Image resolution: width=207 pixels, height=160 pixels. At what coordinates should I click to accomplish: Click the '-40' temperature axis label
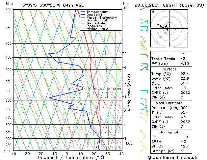12,154
